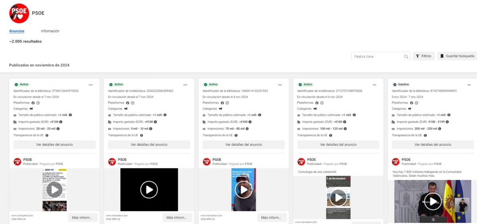Click Más inform... on 9 mil - 10 mil ad
The image size is (477, 224).
tap(177, 217)
